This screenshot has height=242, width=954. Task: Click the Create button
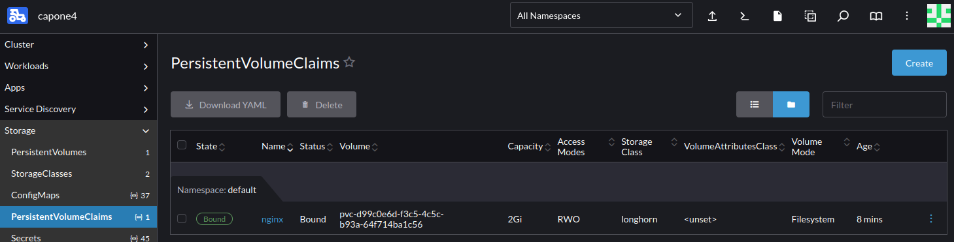pyautogui.click(x=919, y=63)
